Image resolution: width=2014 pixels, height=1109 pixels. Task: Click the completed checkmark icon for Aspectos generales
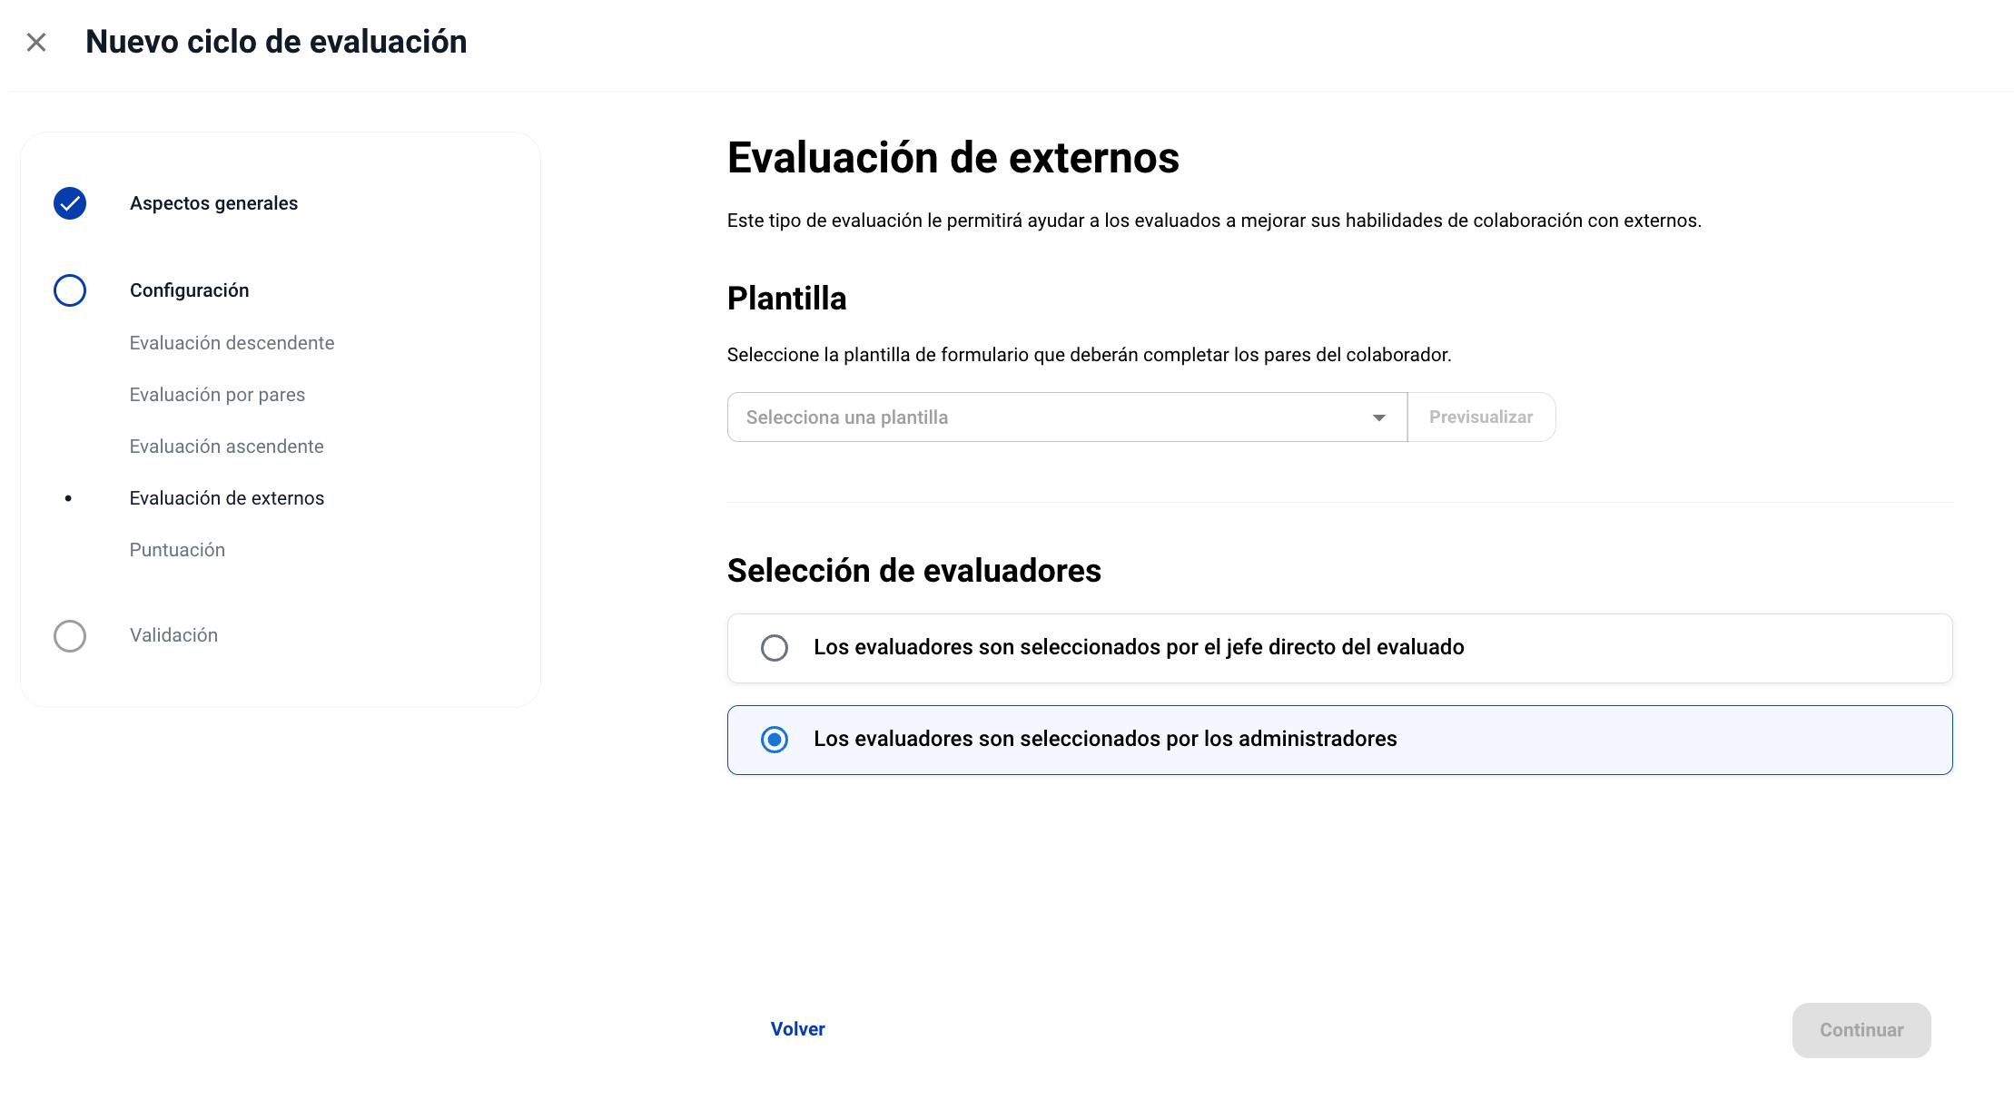pos(70,203)
